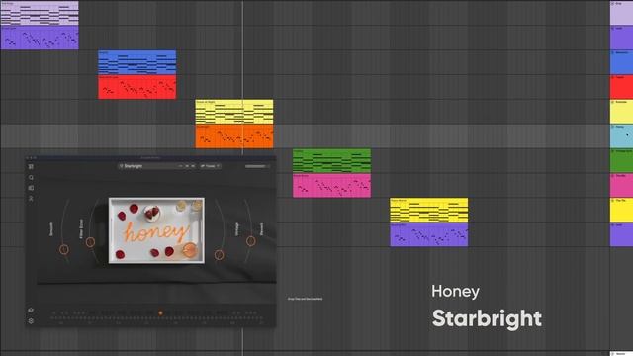The image size is (633, 356).
Task: Select the green track header
Action: (x=621, y=161)
